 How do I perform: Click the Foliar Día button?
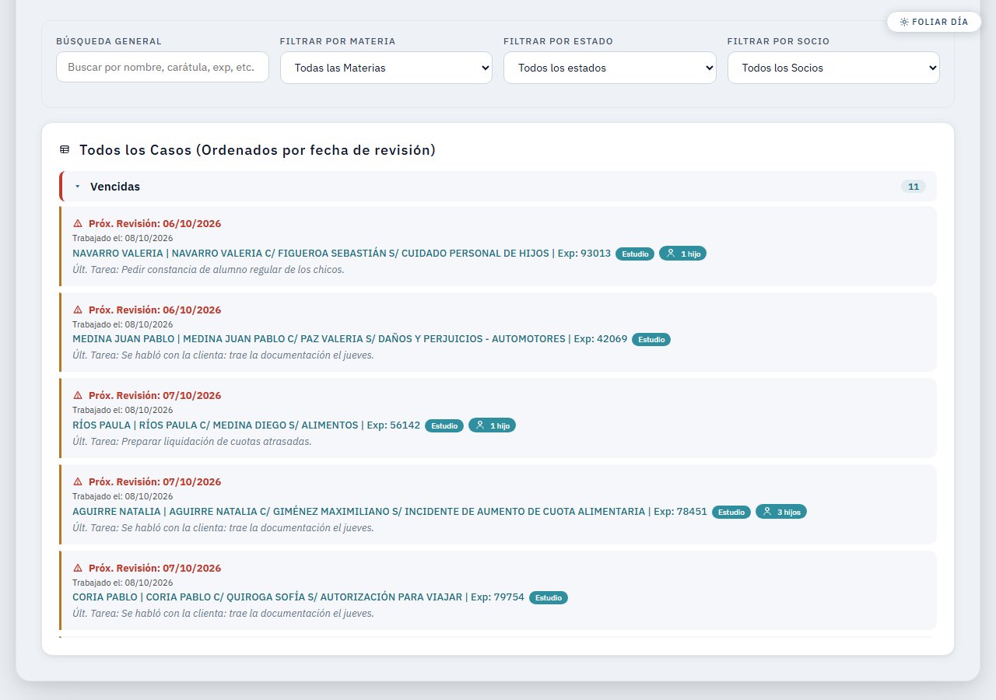click(x=934, y=22)
